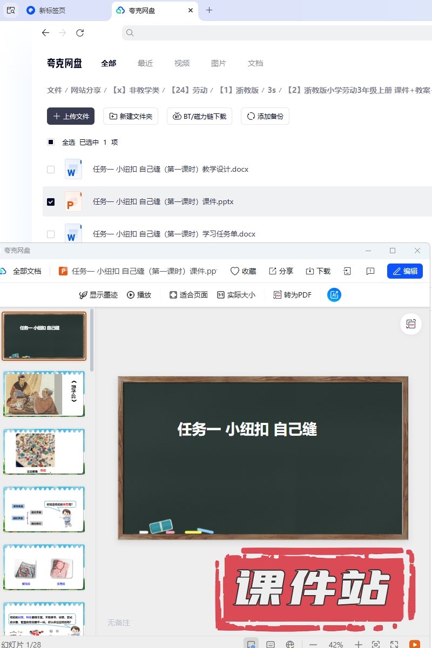Click the zoom in plus icon
432x648 pixels.
tap(358, 644)
